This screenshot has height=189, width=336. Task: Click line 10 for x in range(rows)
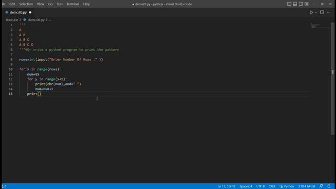pyautogui.click(x=40, y=69)
